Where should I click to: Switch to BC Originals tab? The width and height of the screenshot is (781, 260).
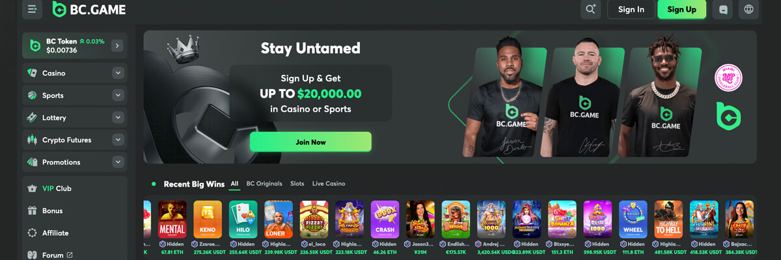tap(264, 184)
